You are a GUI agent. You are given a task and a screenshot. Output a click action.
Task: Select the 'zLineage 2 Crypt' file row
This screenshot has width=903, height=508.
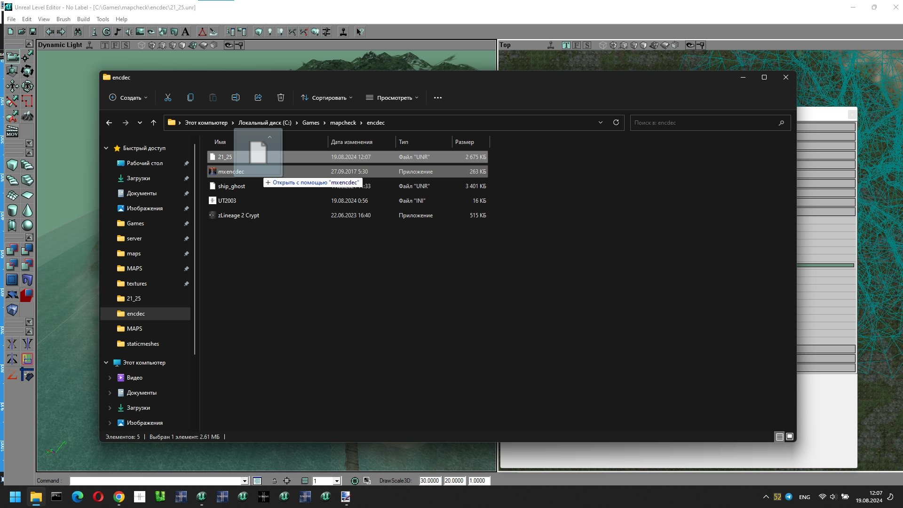348,215
